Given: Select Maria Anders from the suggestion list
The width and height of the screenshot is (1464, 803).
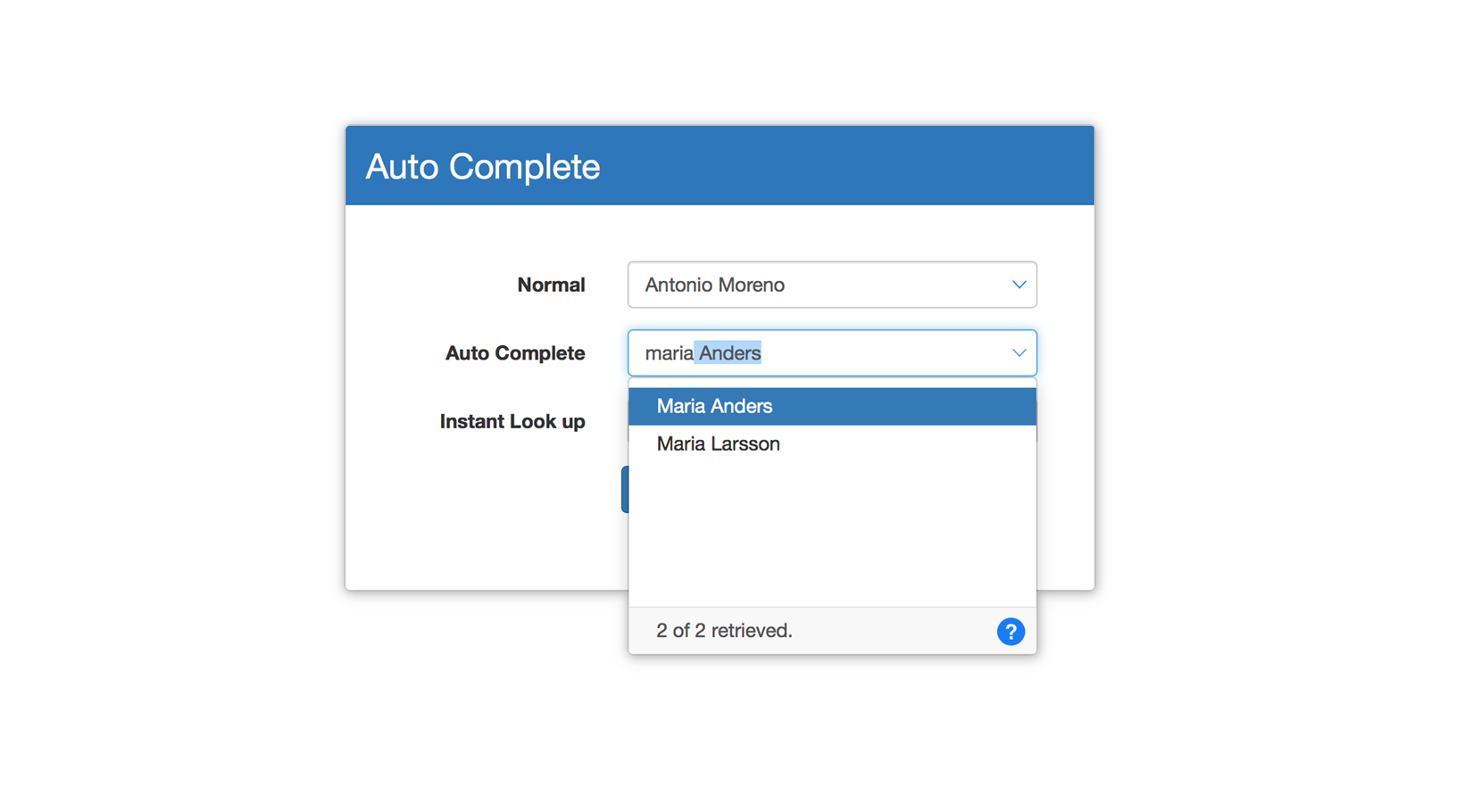Looking at the screenshot, I should 832,406.
